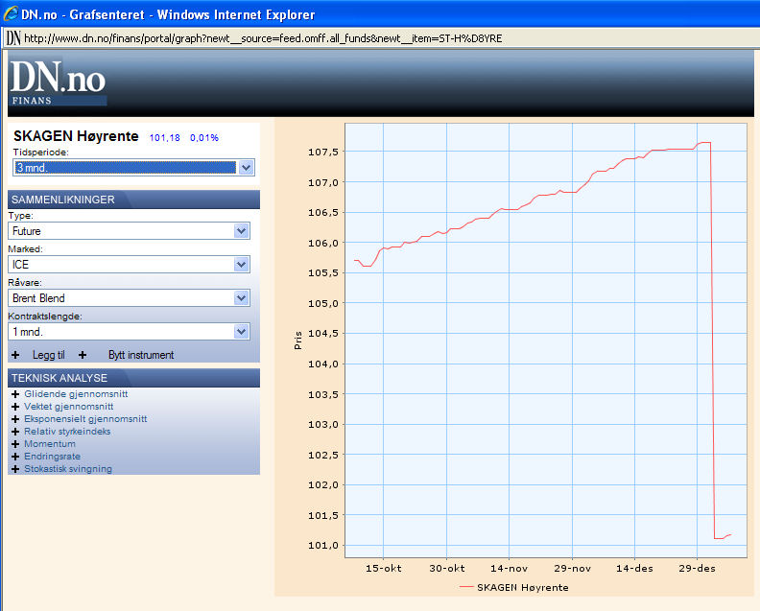Add Momentum indicator
Viewport: 760px width, 611px height.
50,444
